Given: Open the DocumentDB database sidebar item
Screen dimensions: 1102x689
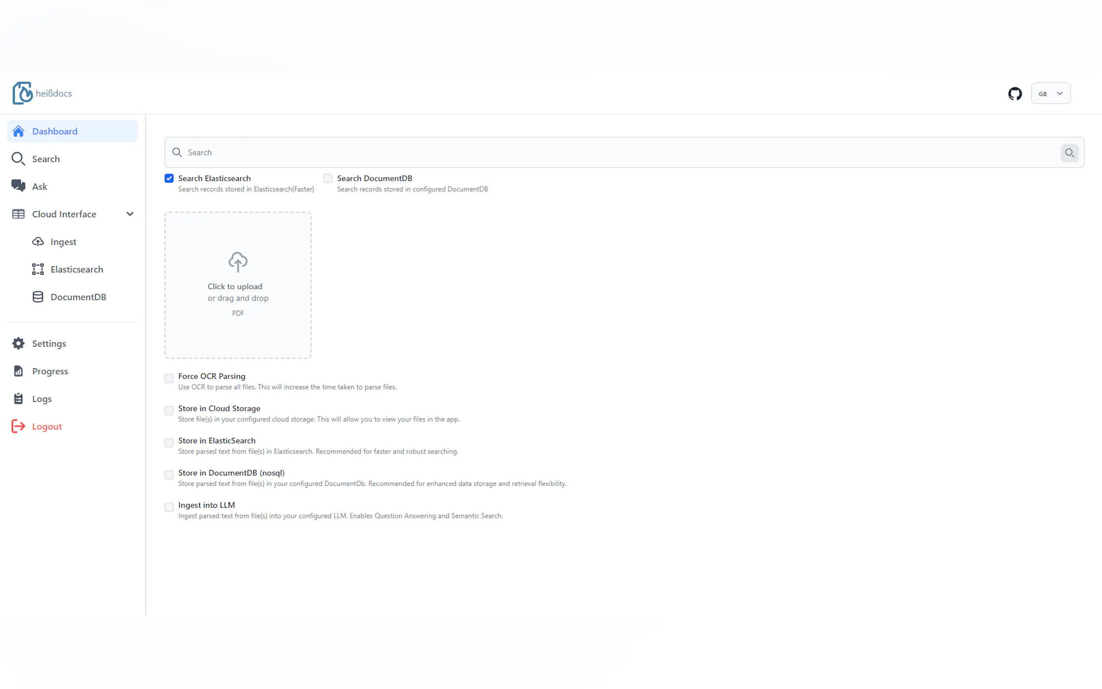Looking at the screenshot, I should (x=78, y=297).
